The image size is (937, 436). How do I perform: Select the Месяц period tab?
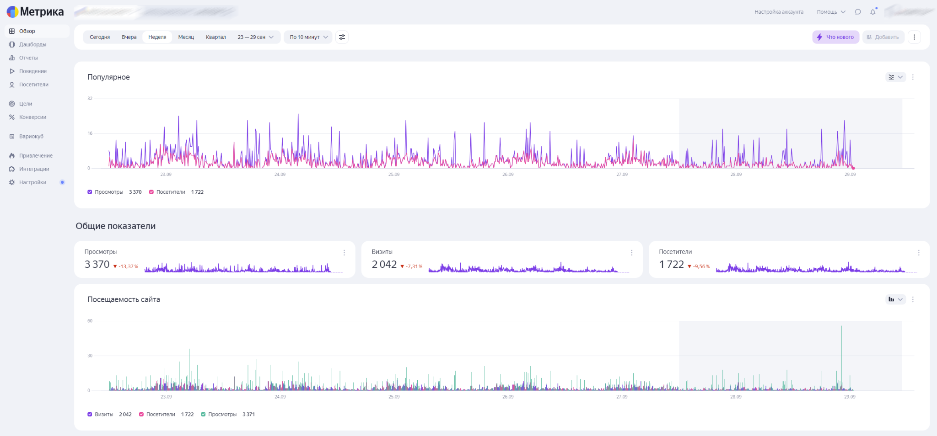186,37
